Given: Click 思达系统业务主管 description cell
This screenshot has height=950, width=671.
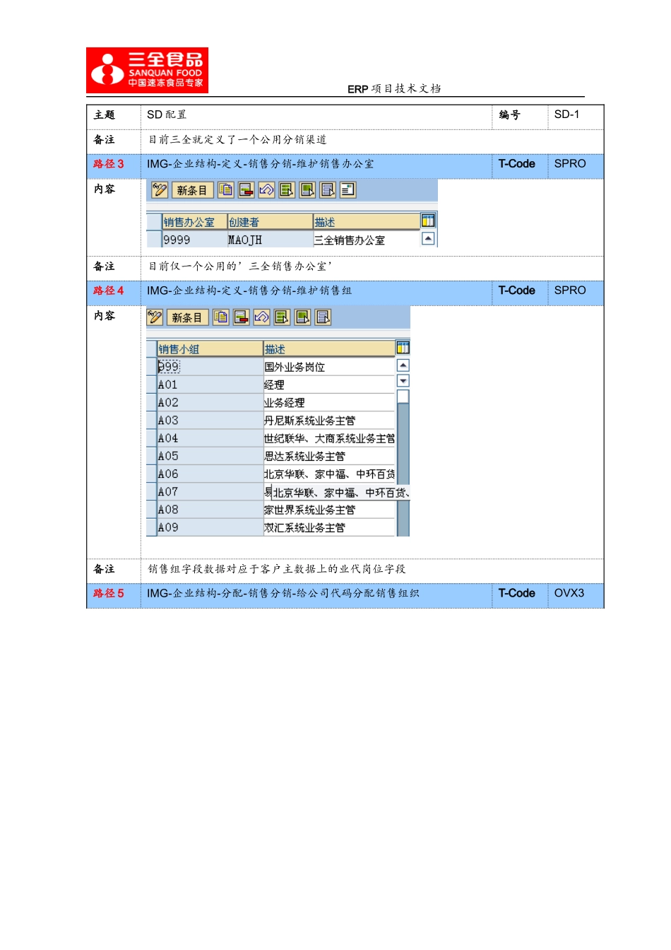Looking at the screenshot, I should [x=329, y=456].
